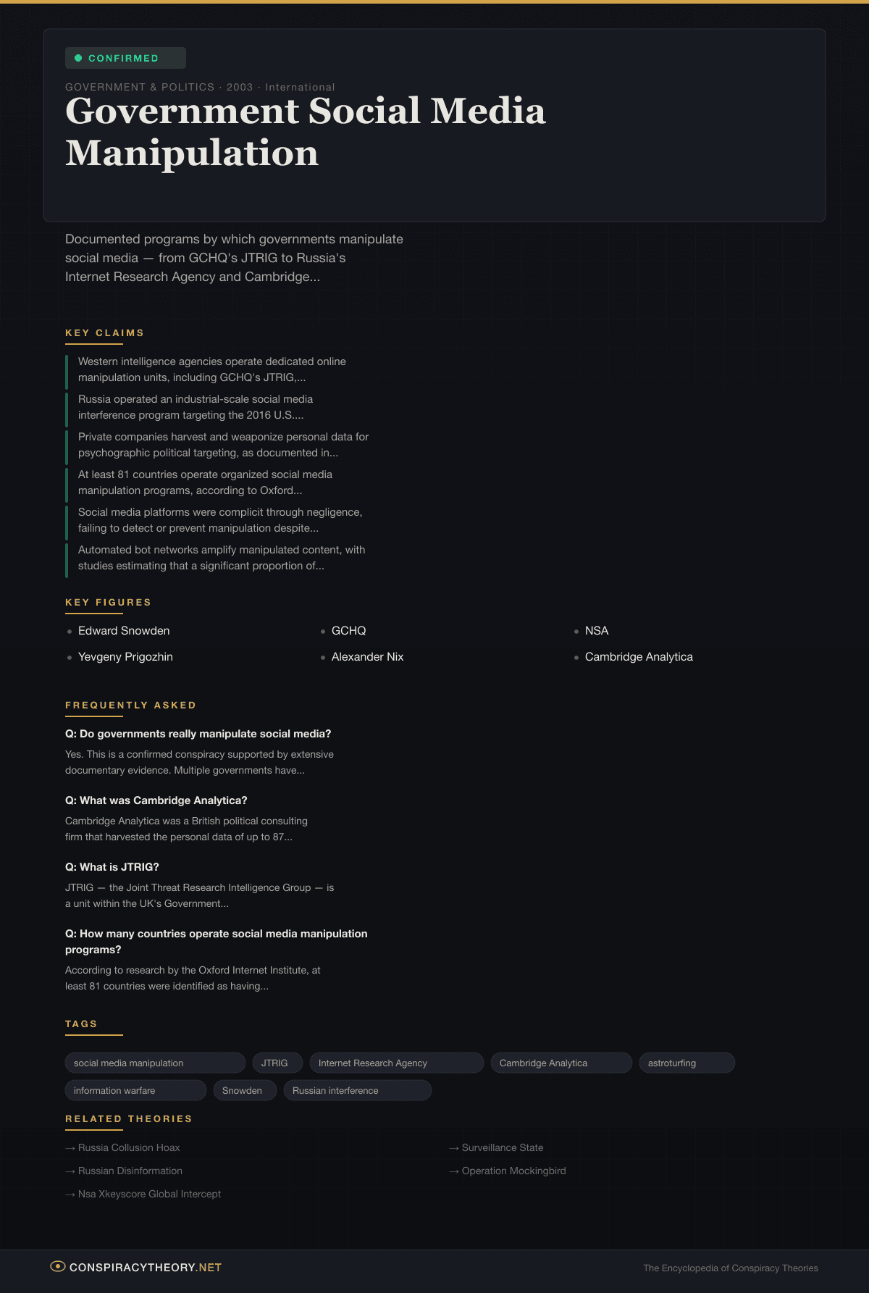Click the Snowden tag pill

243,1090
